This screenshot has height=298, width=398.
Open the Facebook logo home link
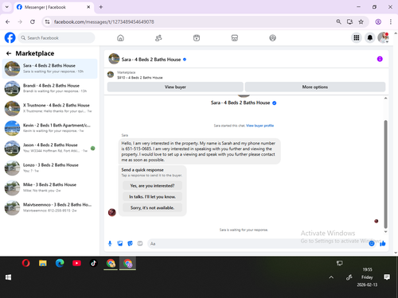10,38
